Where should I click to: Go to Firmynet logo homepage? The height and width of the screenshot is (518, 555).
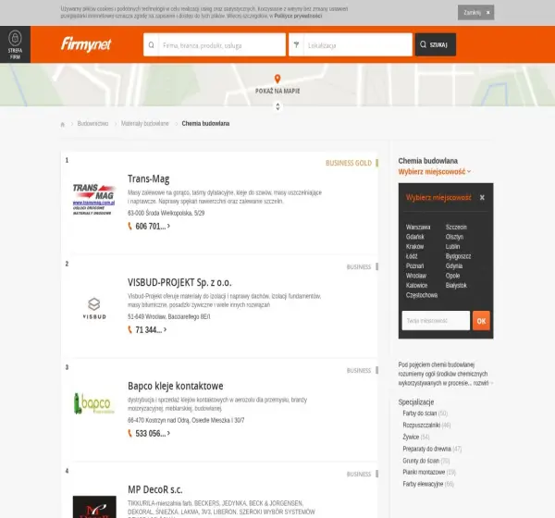pyautogui.click(x=86, y=44)
